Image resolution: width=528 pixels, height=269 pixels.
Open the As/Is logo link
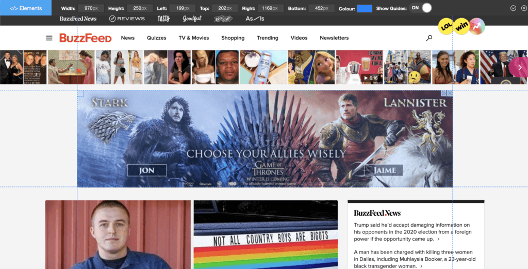pyautogui.click(x=255, y=19)
